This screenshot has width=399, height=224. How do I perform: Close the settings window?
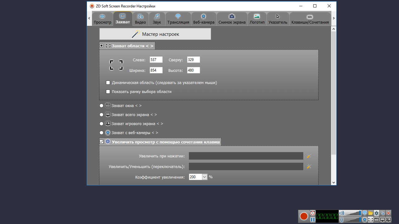click(x=329, y=6)
